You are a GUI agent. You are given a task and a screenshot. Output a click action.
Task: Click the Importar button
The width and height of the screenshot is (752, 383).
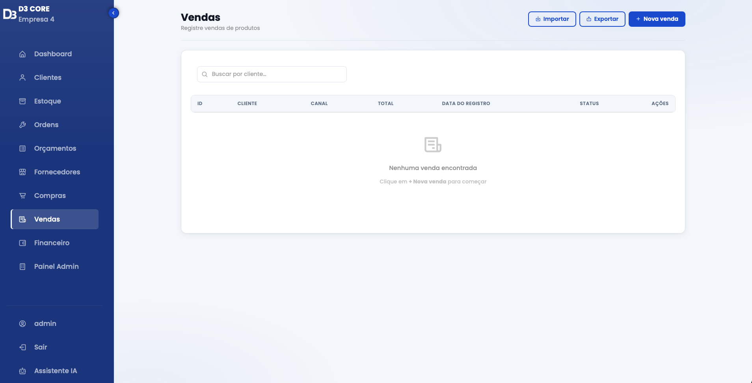[552, 19]
